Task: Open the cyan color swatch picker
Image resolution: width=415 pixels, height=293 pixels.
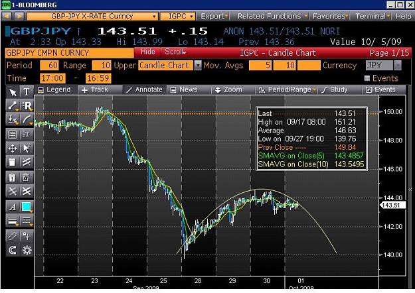Action: click(x=27, y=207)
